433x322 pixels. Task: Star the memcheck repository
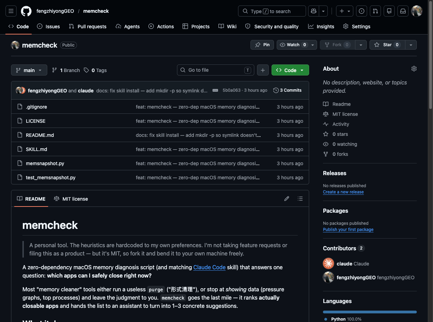pyautogui.click(x=387, y=45)
